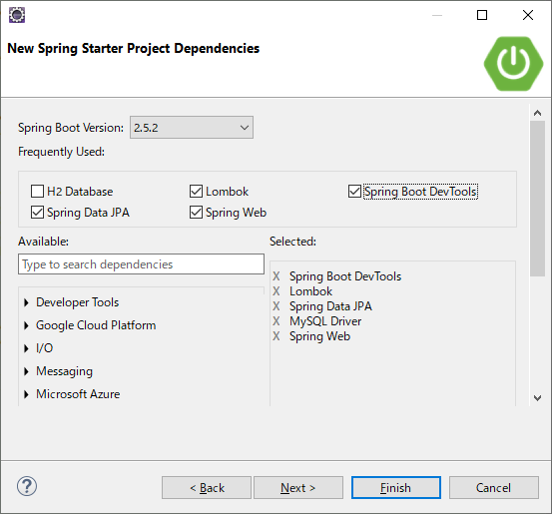Image resolution: width=552 pixels, height=514 pixels.
Task: Maximize the dialog window
Action: (x=482, y=15)
